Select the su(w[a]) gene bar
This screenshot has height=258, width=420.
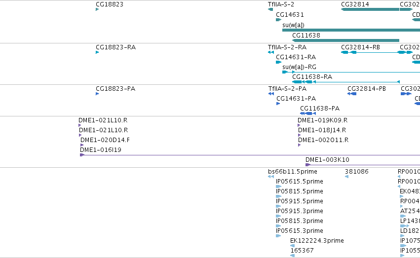pyautogui.click(x=351, y=30)
